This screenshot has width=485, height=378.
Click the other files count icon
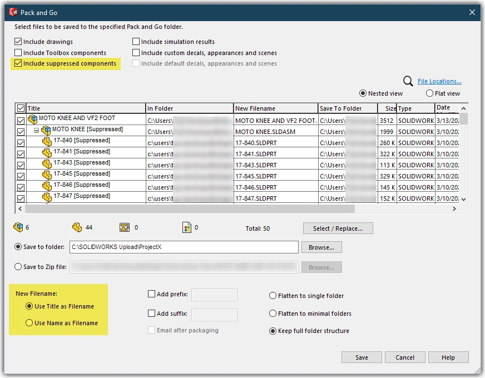(187, 227)
